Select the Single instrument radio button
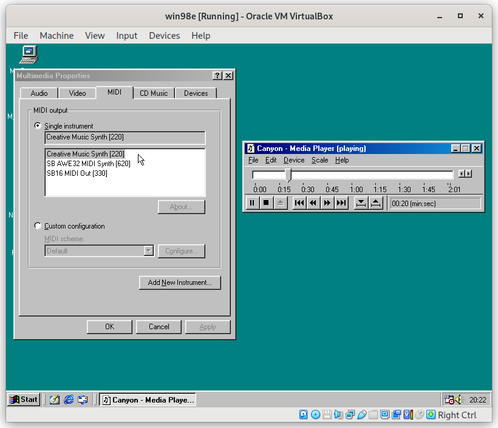 coord(38,126)
